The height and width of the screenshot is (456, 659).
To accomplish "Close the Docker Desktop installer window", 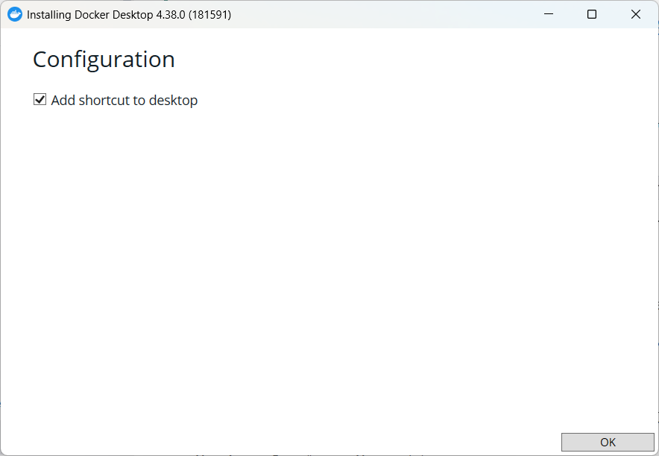I will pyautogui.click(x=636, y=14).
